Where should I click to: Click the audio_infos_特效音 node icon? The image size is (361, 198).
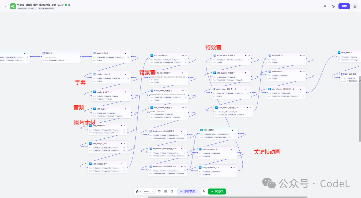tap(215, 55)
